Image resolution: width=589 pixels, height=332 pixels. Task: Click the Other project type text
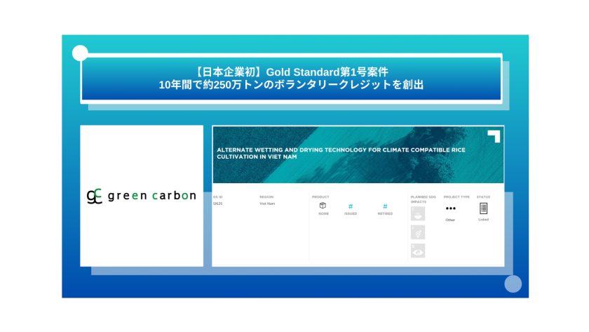450,220
